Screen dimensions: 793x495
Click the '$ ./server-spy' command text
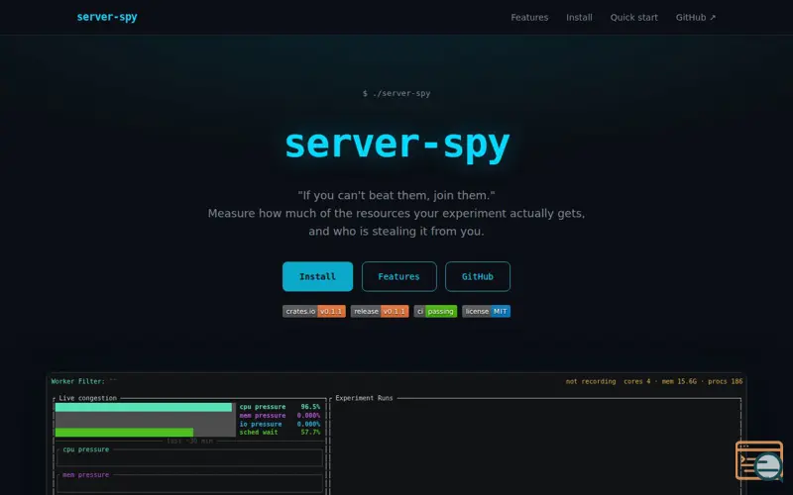click(x=396, y=93)
